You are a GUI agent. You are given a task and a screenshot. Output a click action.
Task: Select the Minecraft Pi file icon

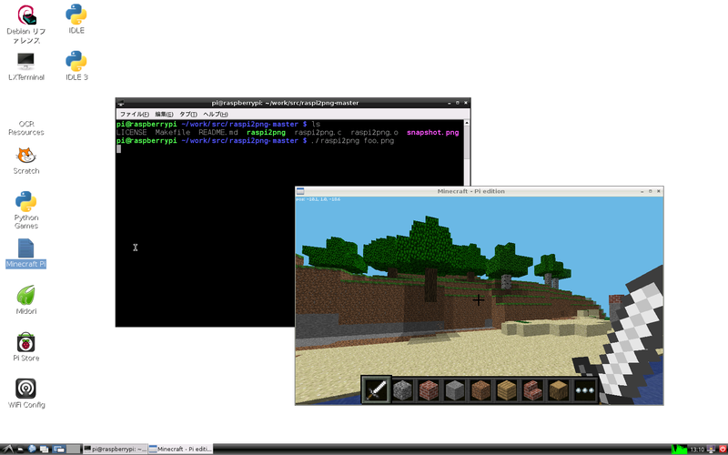26,254
